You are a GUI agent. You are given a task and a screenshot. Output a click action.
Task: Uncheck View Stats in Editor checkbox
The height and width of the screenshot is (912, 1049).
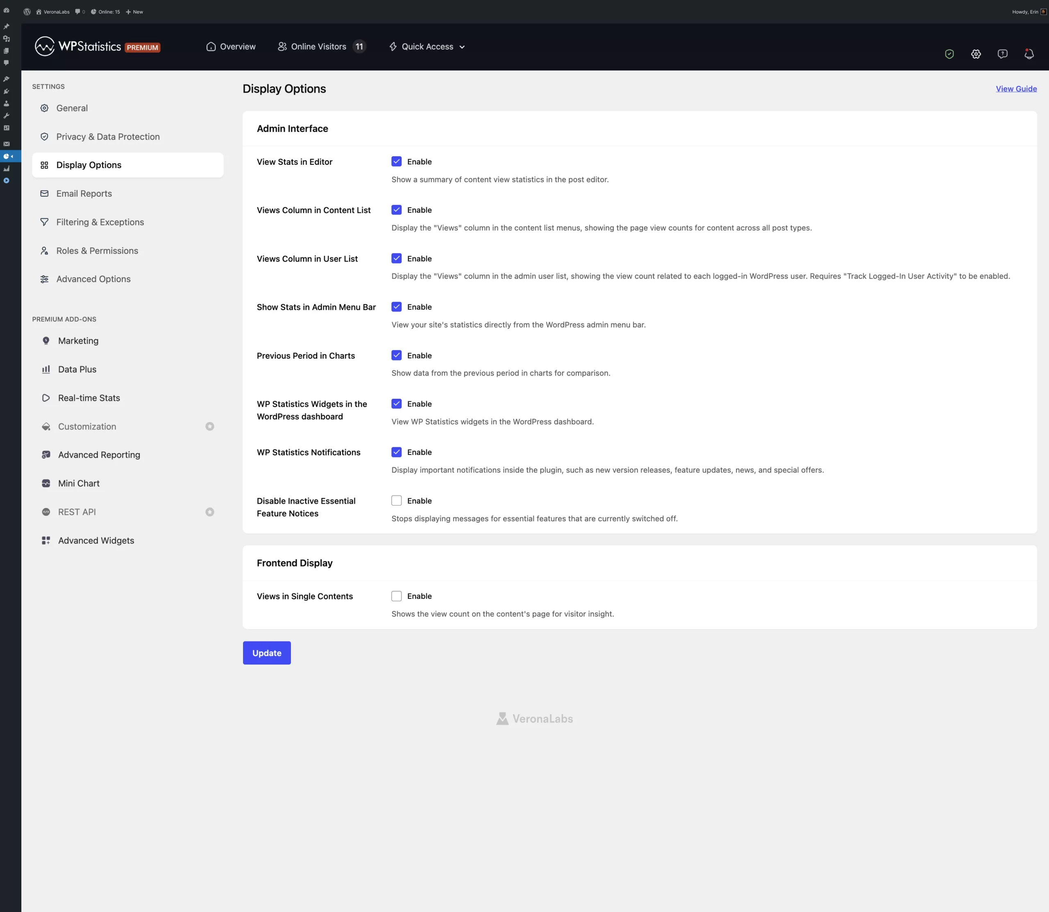pyautogui.click(x=396, y=161)
